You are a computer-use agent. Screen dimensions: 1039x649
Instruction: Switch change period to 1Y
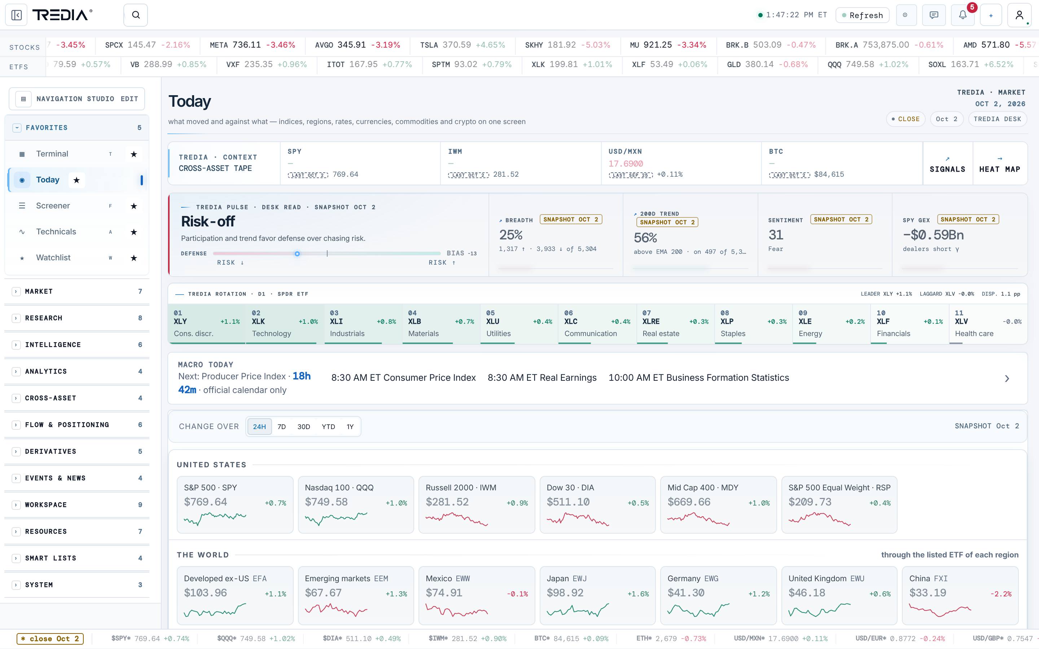click(x=350, y=427)
